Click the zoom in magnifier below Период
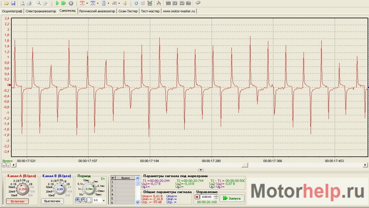Screen dimensions: 369x208 (78, 200)
